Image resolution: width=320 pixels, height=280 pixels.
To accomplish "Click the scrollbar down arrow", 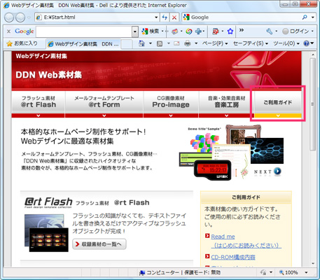I will coord(313,264).
